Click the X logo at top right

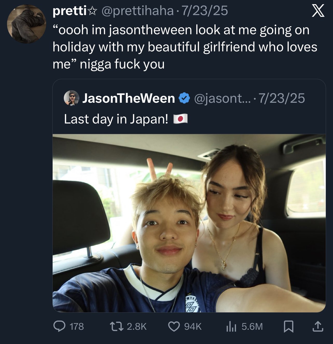pos(318,11)
